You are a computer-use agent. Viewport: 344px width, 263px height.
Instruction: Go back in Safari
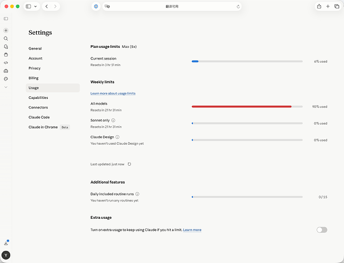tap(46, 6)
